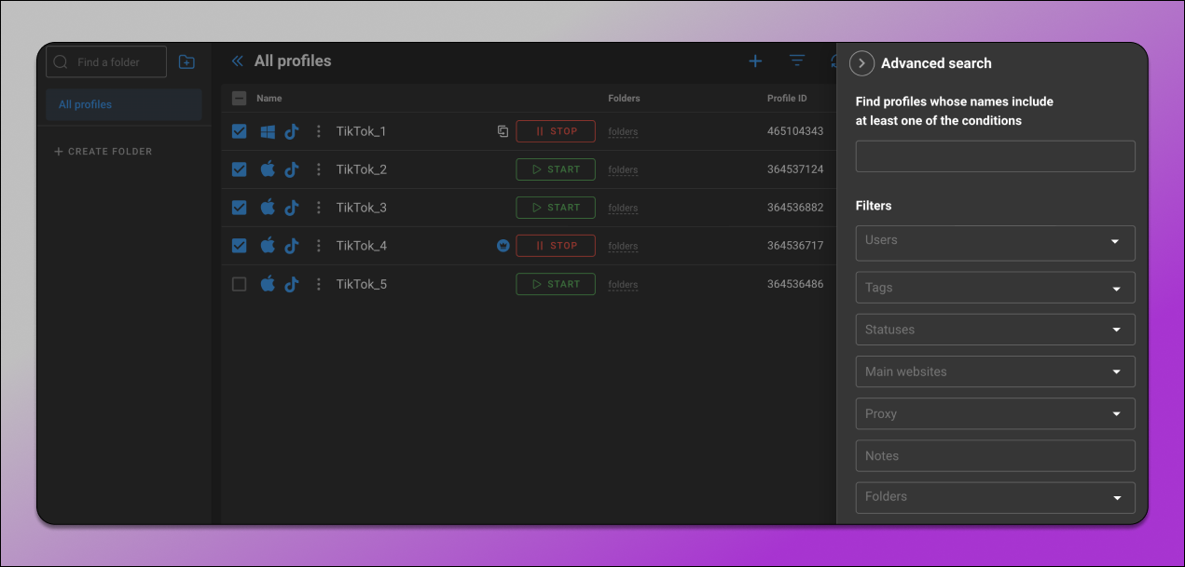Click the new folder icon beside folder search
This screenshot has height=567, width=1185.
(x=186, y=62)
